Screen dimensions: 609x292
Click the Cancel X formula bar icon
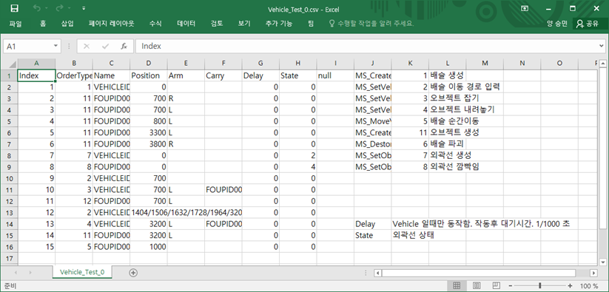tap(87, 46)
